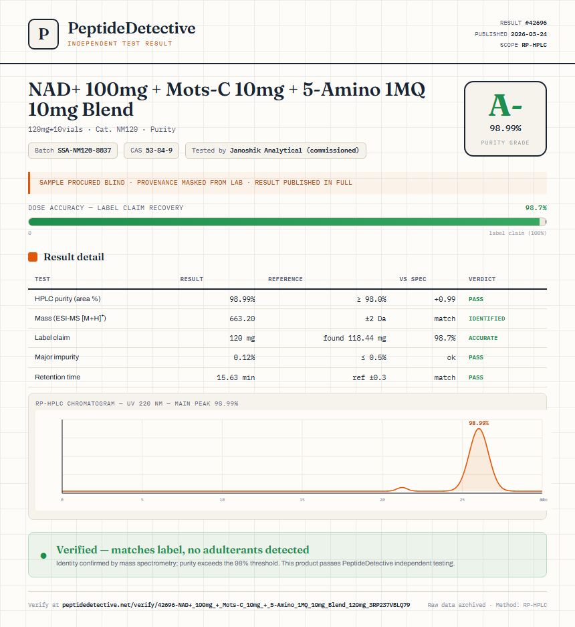Click the ≥ 98.0% reference value
The height and width of the screenshot is (627, 575).
pyautogui.click(x=371, y=299)
